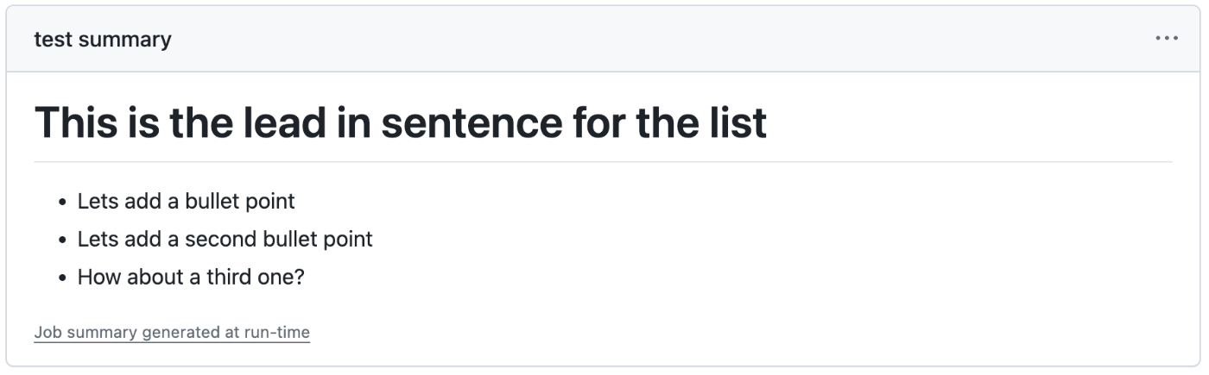This screenshot has height=375, width=1209.
Task: Select the test summary panel title
Action: pyautogui.click(x=103, y=40)
